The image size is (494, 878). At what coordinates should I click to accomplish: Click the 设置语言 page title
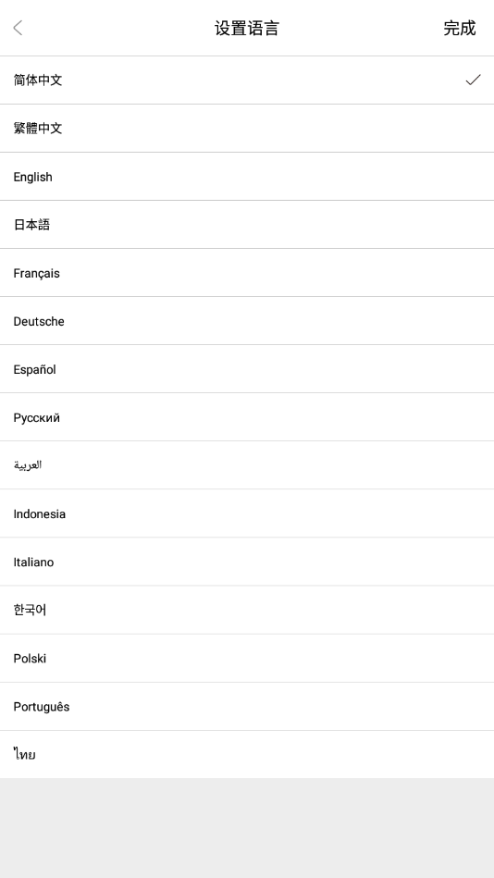[x=247, y=28]
